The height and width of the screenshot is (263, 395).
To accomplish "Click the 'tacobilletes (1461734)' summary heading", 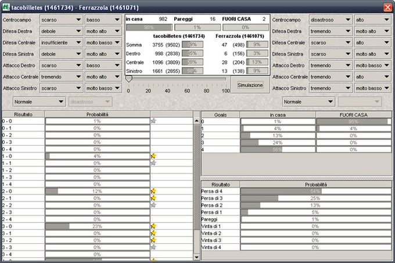I will [179, 36].
